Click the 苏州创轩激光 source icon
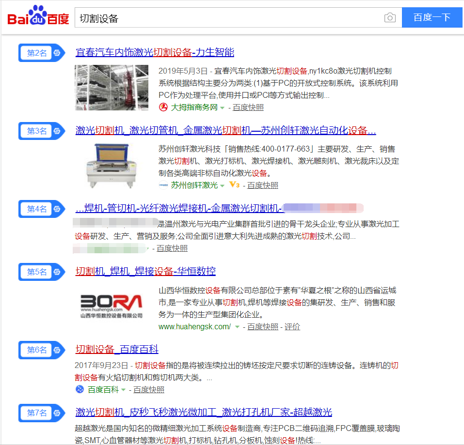Image resolution: width=464 pixels, height=445 pixels. [x=163, y=185]
